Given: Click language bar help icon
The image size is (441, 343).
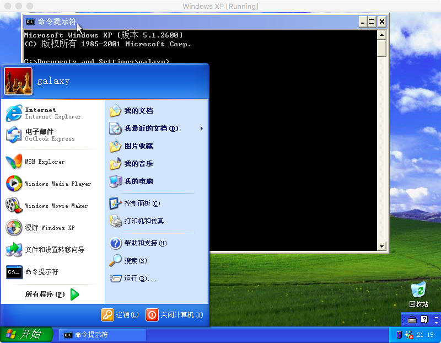Looking at the screenshot, I should [x=424, y=319].
